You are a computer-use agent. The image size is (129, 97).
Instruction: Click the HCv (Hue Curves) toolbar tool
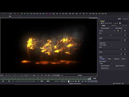point(66,14)
